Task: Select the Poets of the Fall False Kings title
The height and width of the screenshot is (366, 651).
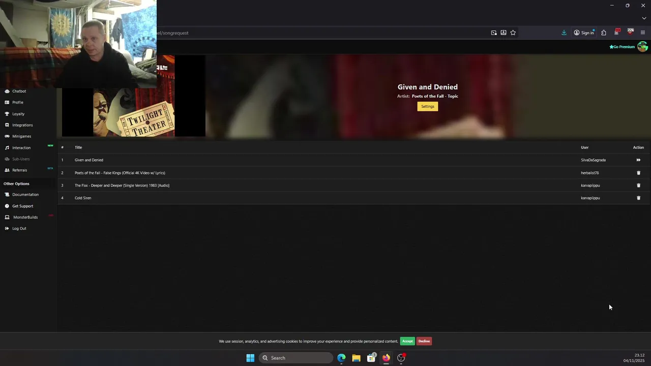Action: 120,173
